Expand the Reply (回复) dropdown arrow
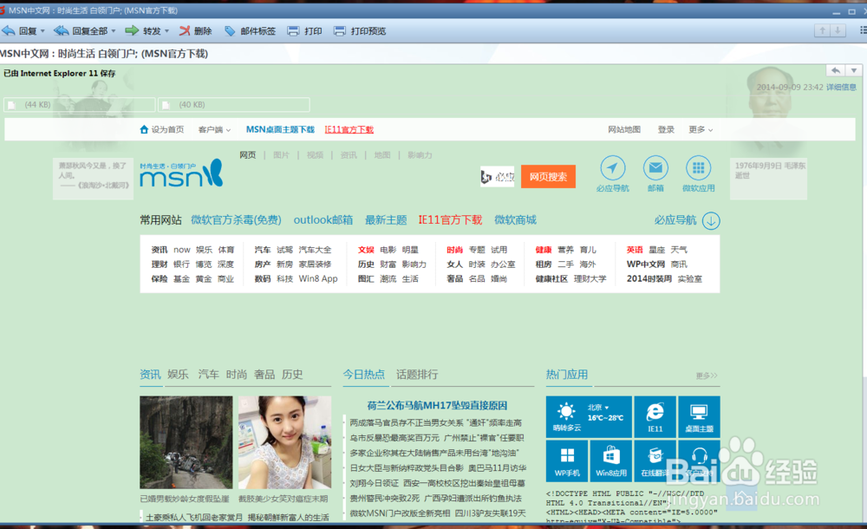Screen dimensions: 867x529 coord(42,31)
